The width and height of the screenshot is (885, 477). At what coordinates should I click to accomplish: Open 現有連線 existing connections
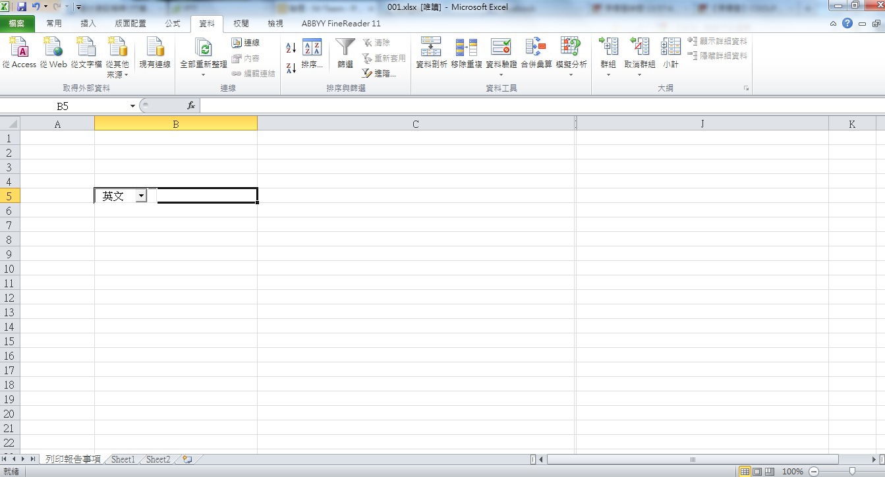click(x=155, y=53)
